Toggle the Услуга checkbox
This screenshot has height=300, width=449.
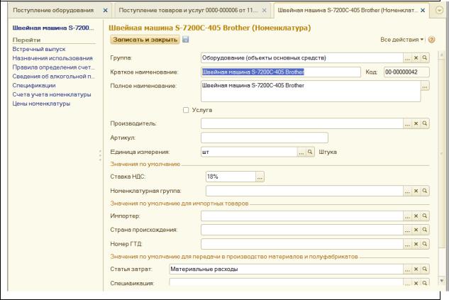186,110
